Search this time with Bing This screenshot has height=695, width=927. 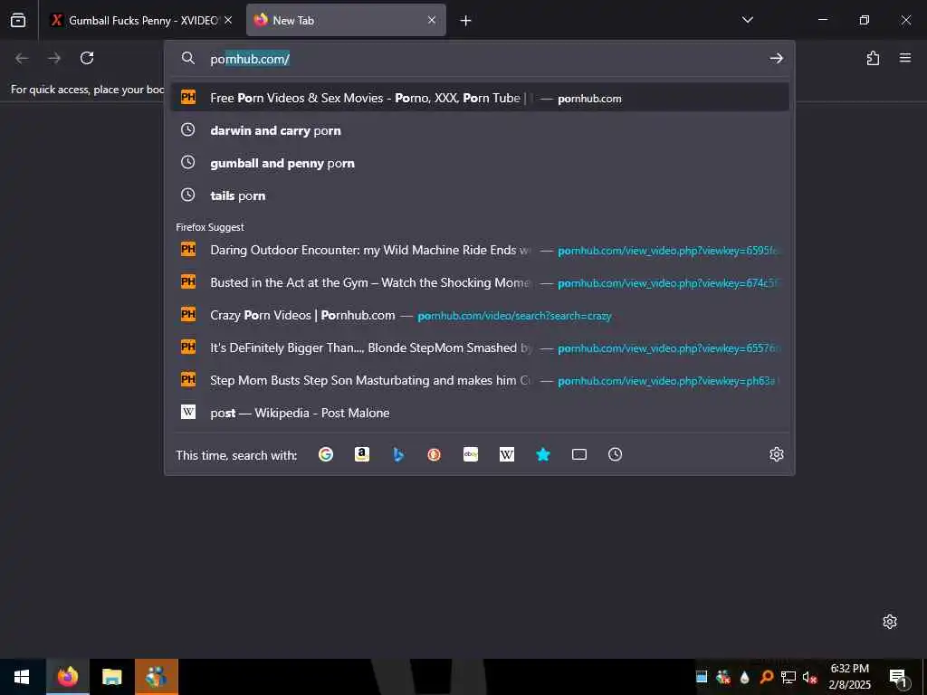[398, 454]
